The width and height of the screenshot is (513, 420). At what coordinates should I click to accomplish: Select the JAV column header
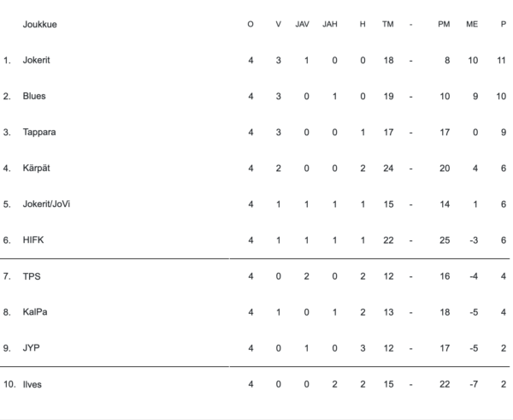(x=302, y=24)
